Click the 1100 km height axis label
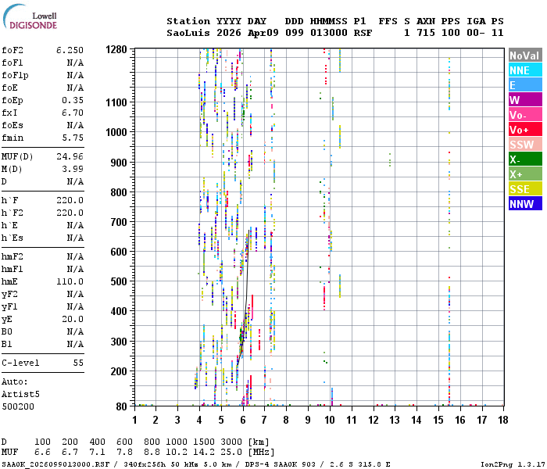This screenshot has width=547, height=469. coord(116,102)
